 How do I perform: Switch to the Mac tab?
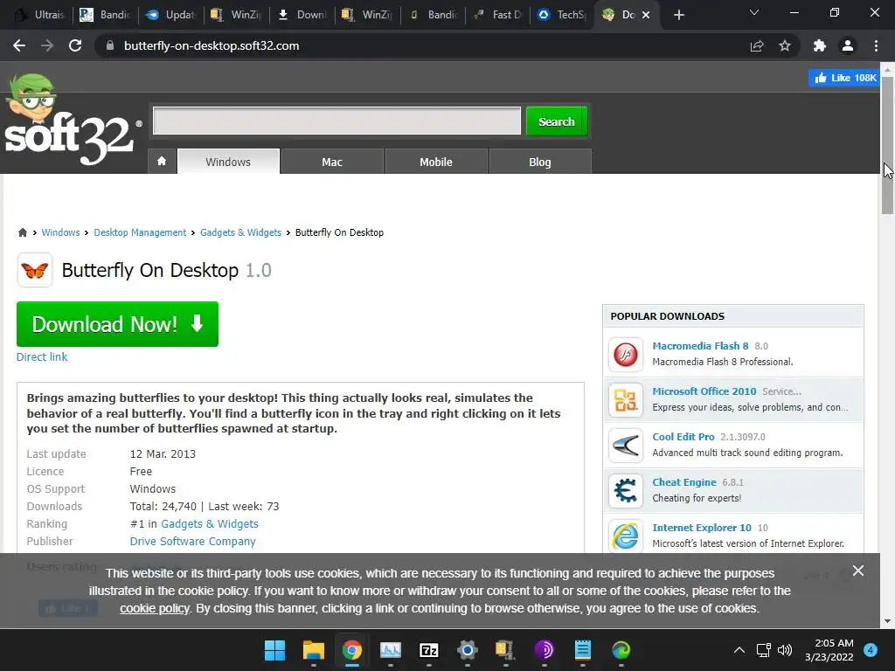click(x=332, y=162)
